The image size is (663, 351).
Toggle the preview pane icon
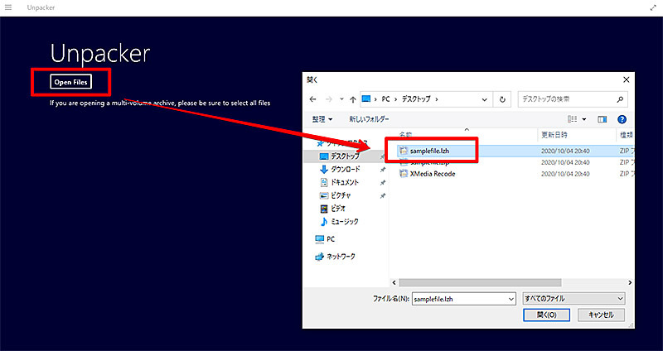(603, 119)
